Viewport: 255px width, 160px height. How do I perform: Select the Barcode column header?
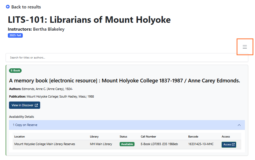(193, 137)
